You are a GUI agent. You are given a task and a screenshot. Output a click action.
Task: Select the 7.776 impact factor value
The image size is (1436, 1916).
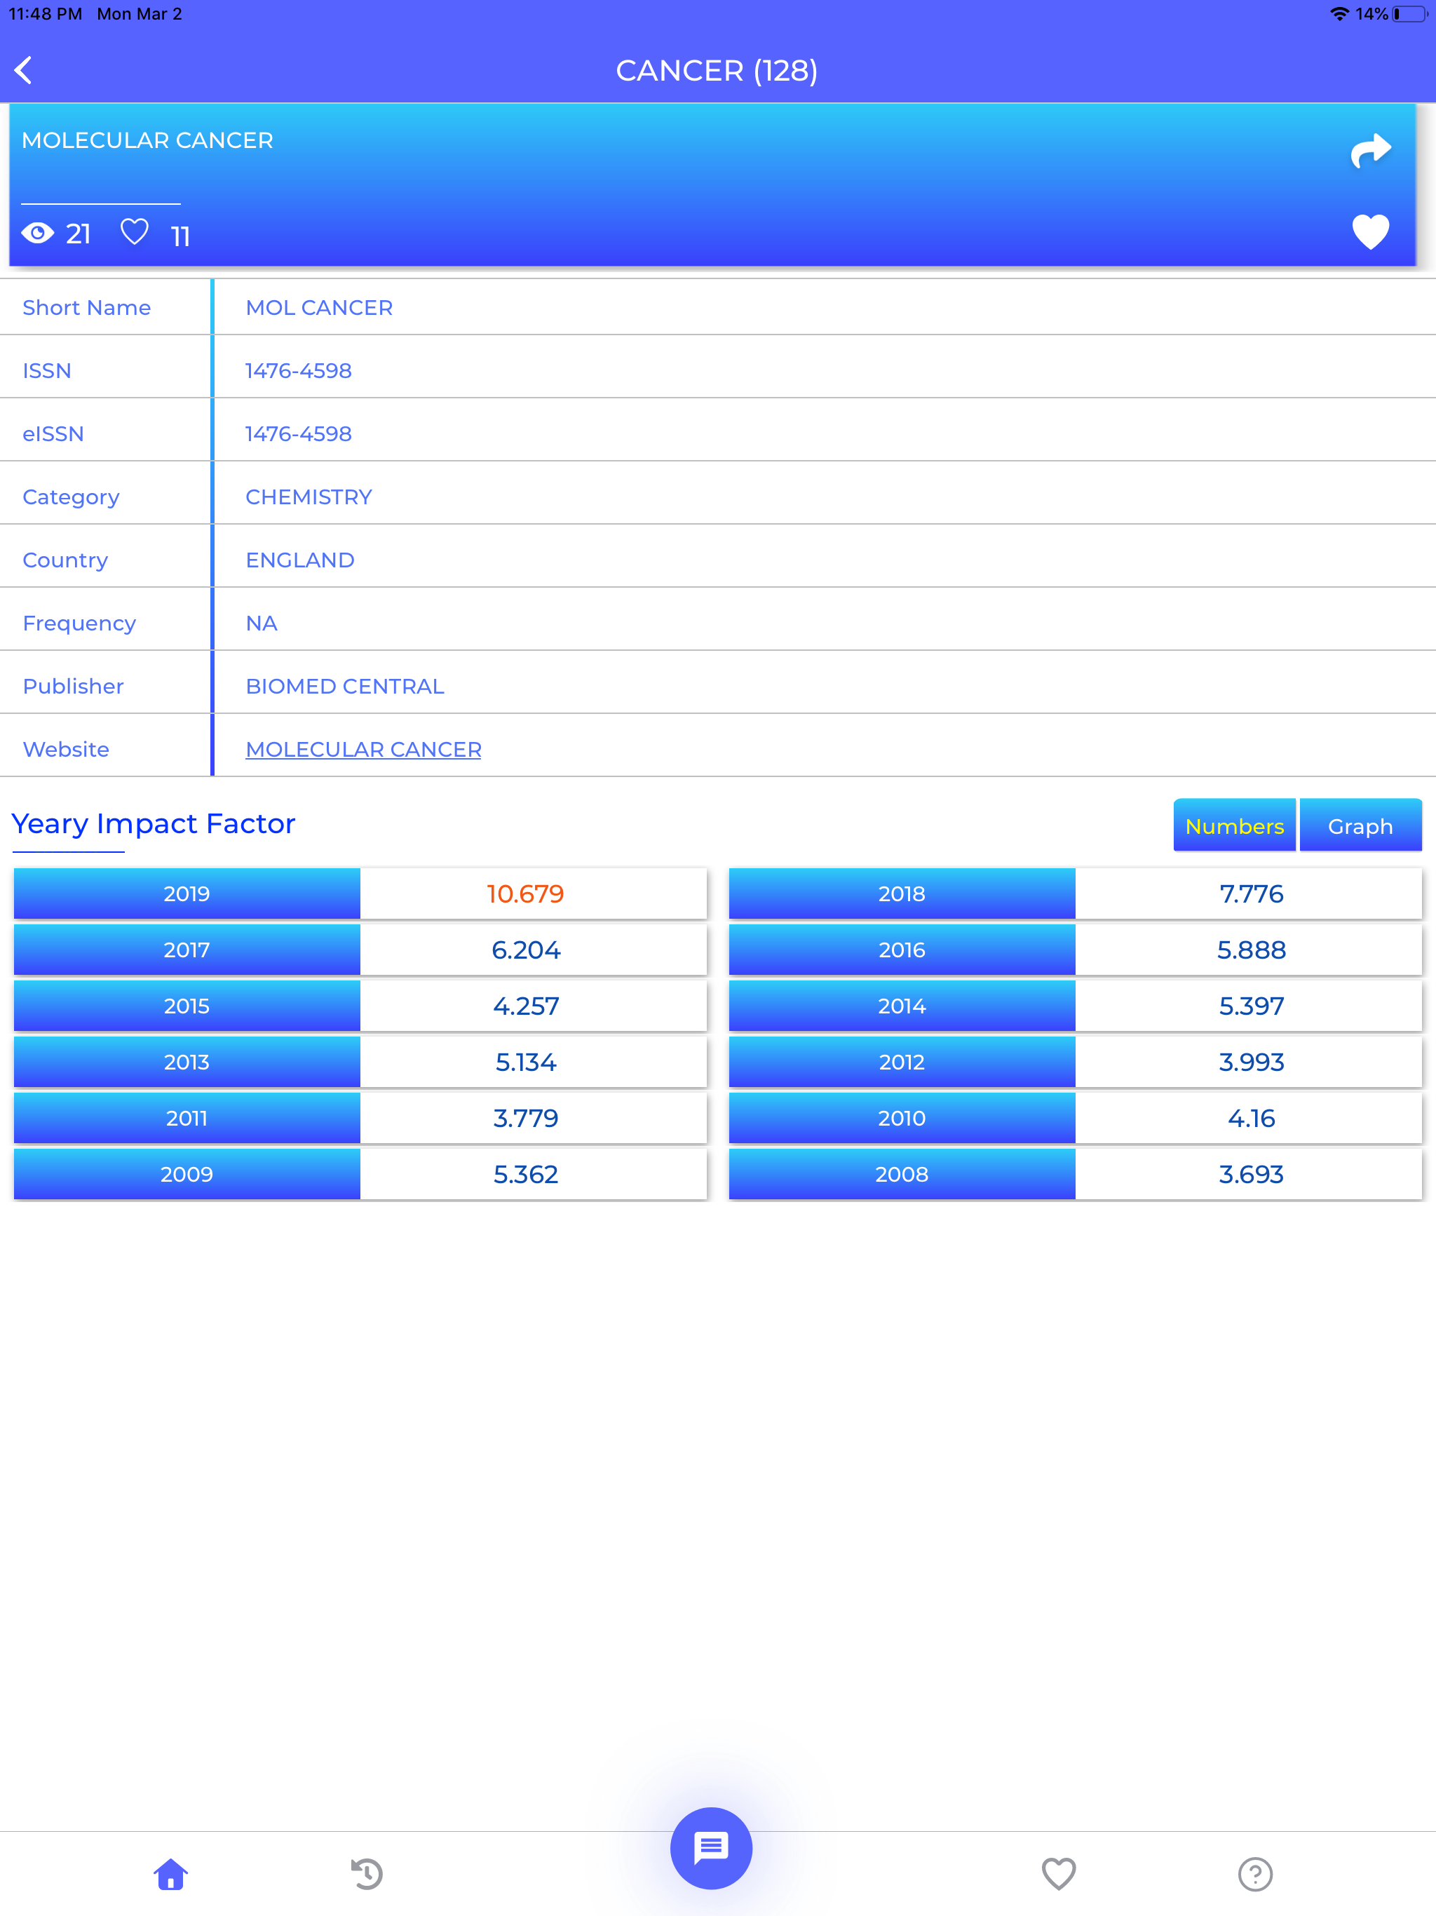(1251, 893)
